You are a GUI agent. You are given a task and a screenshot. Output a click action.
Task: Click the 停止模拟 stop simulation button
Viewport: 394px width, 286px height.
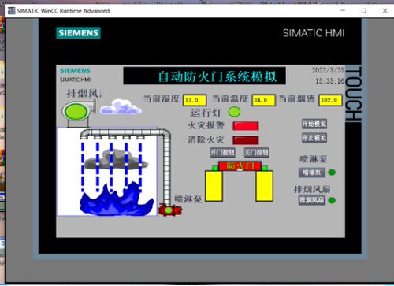coord(314,138)
